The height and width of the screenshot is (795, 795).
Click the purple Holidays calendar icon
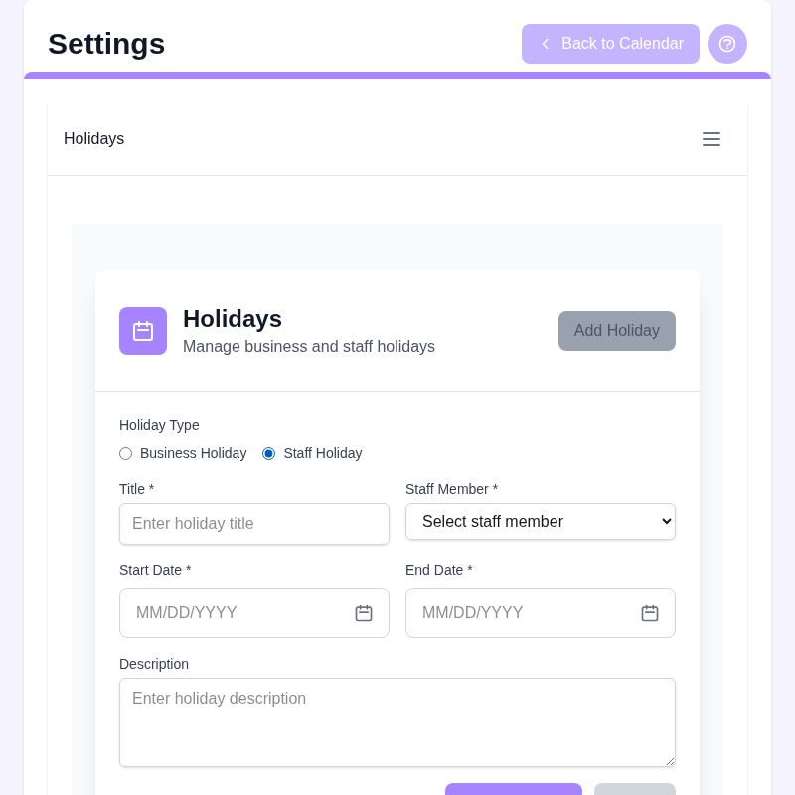pyautogui.click(x=143, y=331)
